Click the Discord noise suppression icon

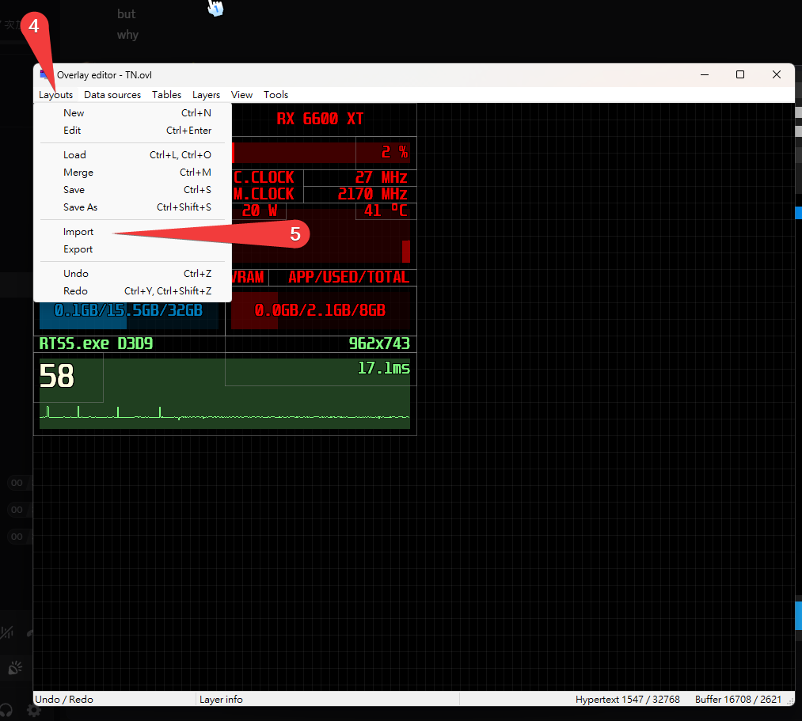pos(7,632)
